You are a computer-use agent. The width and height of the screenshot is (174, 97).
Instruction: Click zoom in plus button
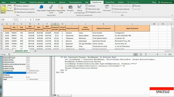(x=165, y=54)
